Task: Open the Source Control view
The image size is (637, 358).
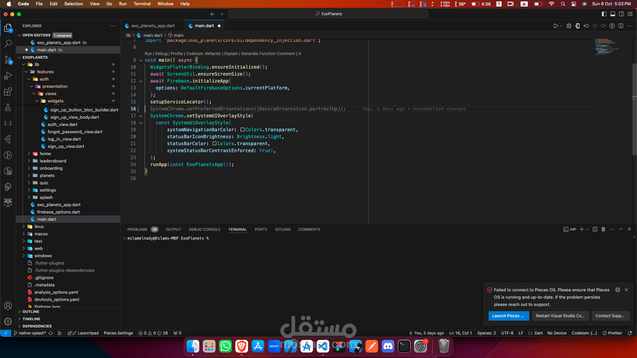Action: [x=8, y=60]
